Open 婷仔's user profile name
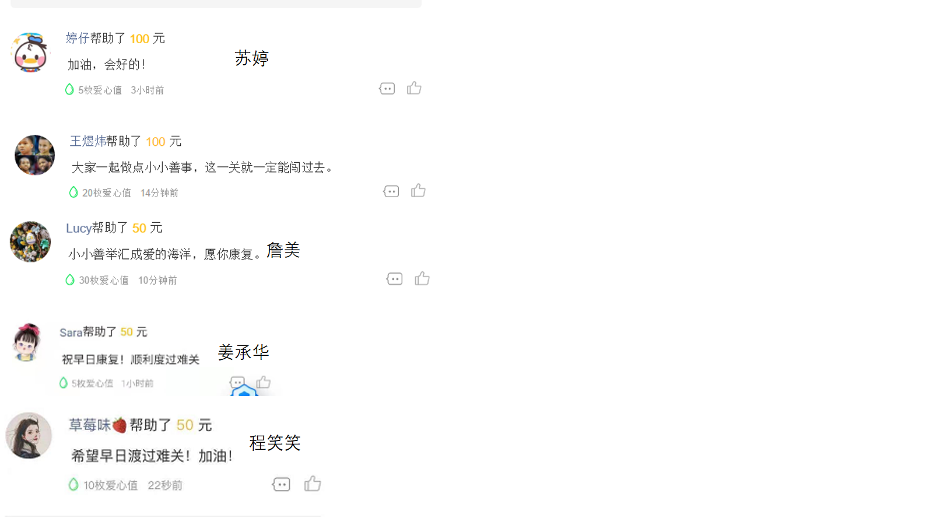Screen dimensions: 933x525 [77, 38]
